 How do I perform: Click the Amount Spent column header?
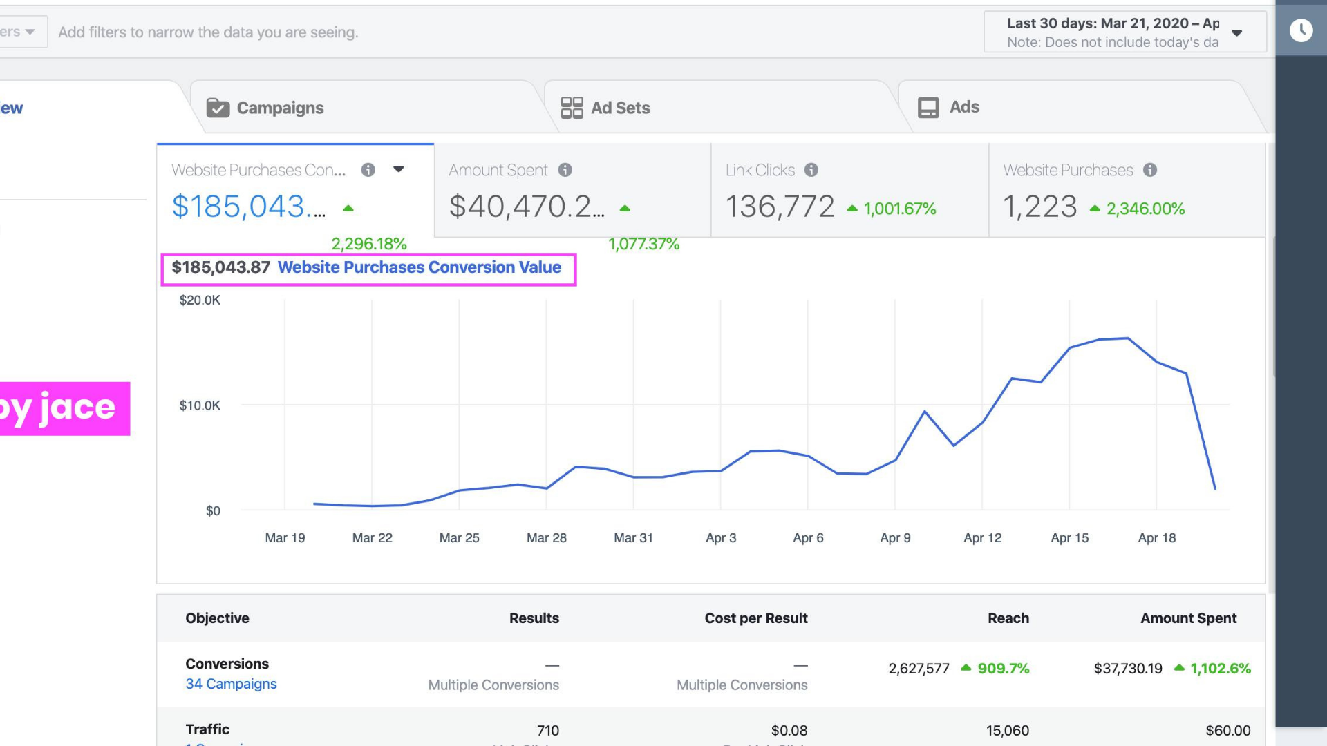point(1188,618)
